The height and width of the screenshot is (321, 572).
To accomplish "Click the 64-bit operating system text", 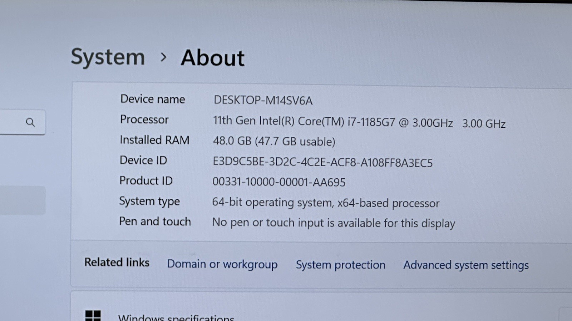I will pyautogui.click(x=325, y=203).
